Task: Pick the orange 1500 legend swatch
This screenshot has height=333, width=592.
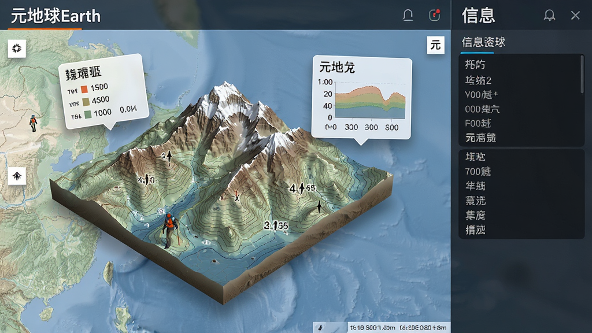Action: pyautogui.click(x=84, y=89)
